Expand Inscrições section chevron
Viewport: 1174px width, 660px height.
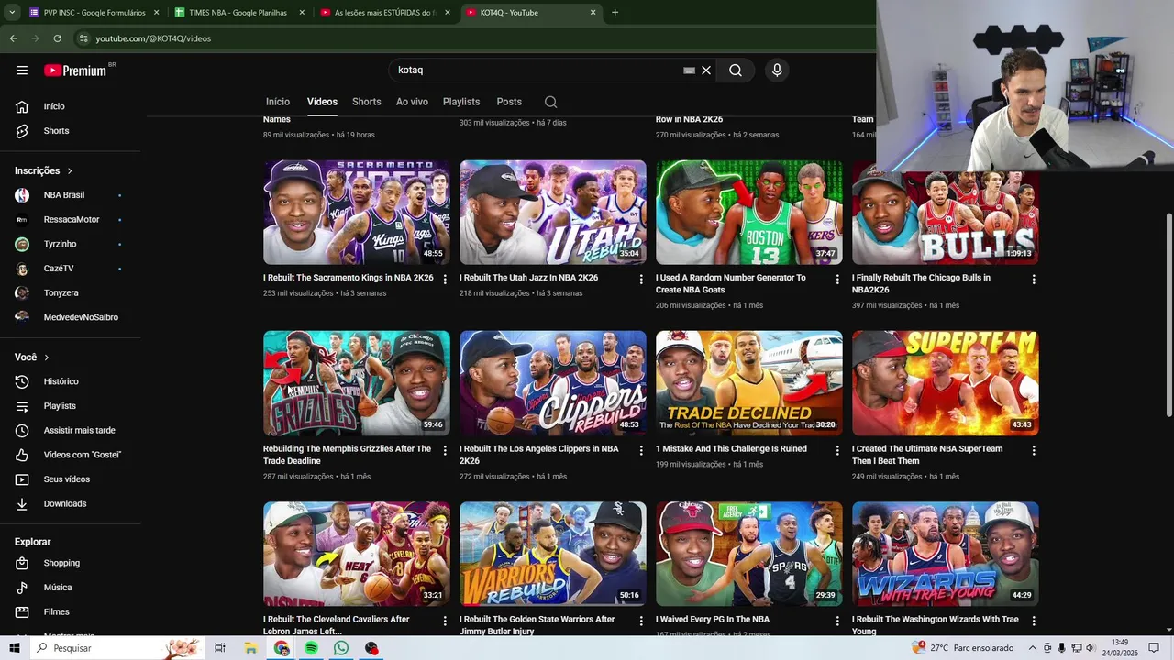[x=70, y=171]
